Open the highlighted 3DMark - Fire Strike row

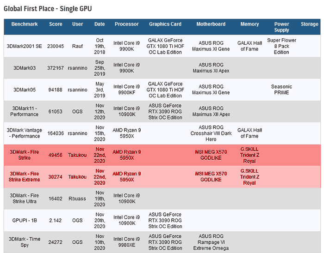click(162, 155)
